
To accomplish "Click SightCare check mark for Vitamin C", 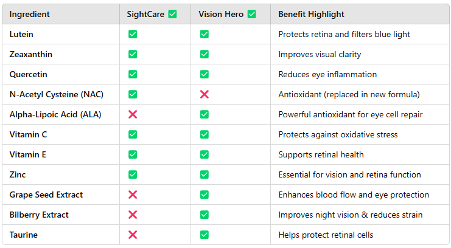I will pos(133,134).
